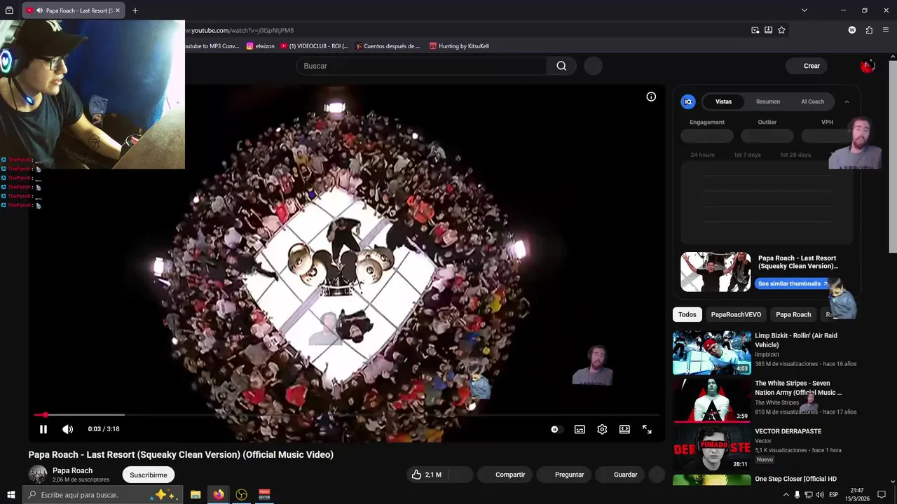Image resolution: width=897 pixels, height=504 pixels.
Task: Select the Vistas tab in the side panel
Action: [x=723, y=101]
